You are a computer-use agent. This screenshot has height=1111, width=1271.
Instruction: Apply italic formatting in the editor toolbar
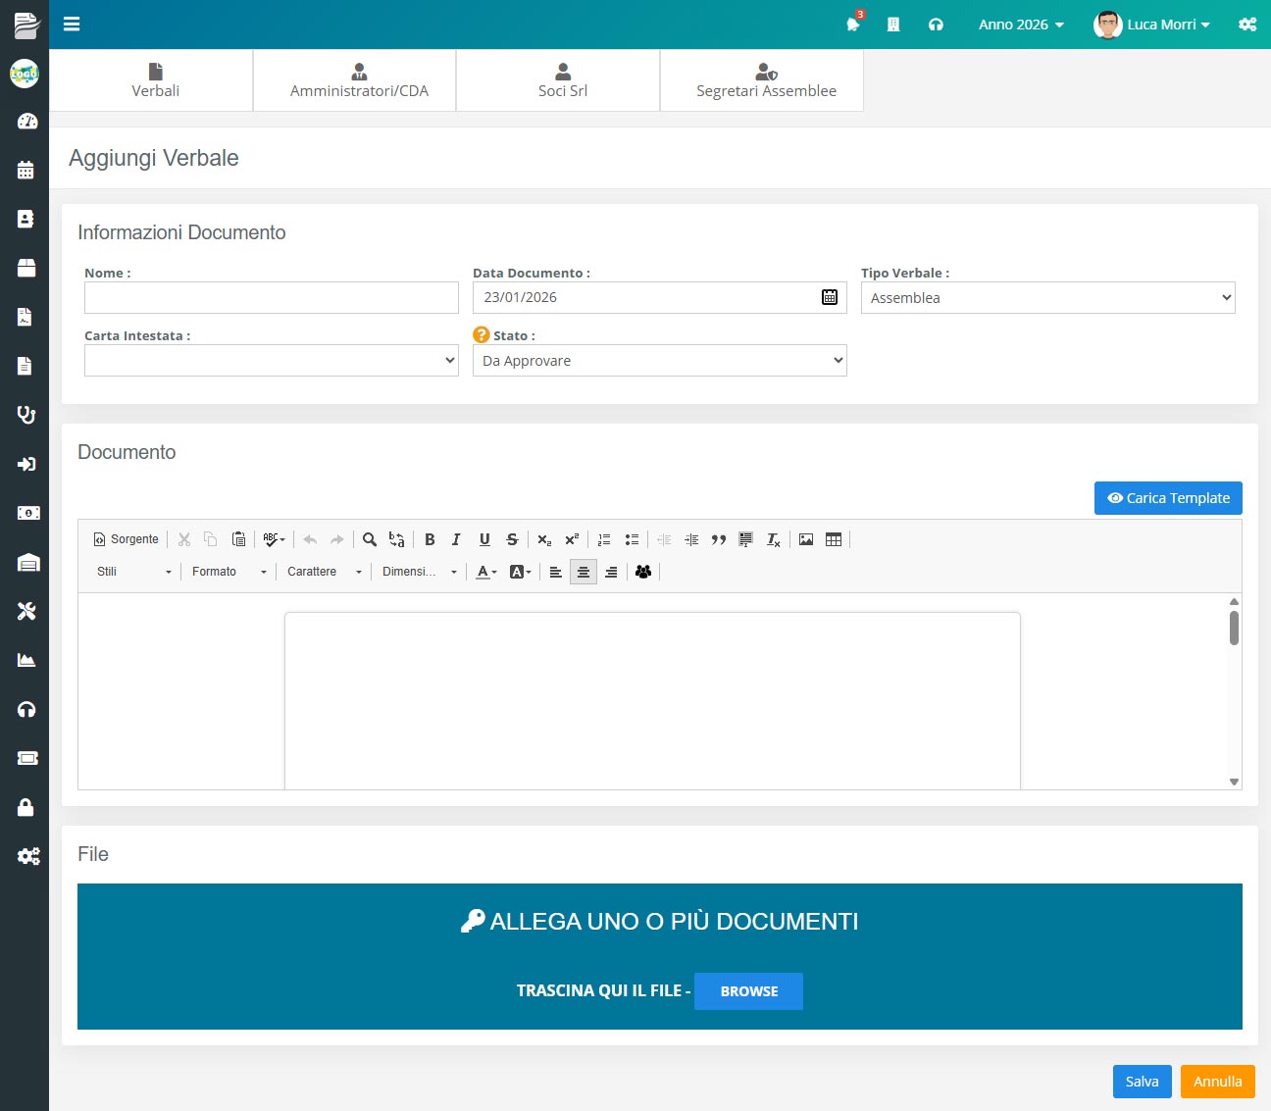pos(456,539)
